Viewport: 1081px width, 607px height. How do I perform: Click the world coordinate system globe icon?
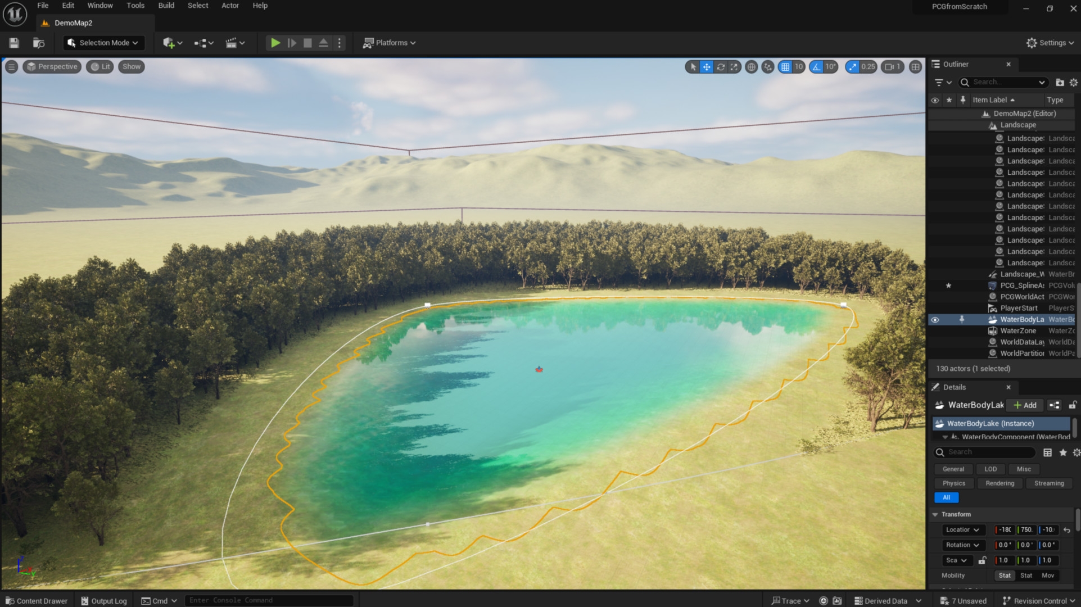[751, 67]
